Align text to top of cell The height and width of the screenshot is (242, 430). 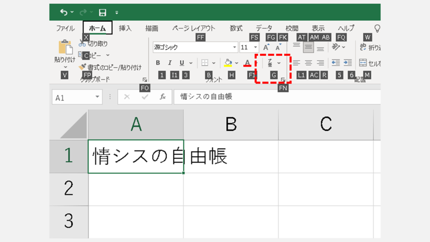(296, 46)
